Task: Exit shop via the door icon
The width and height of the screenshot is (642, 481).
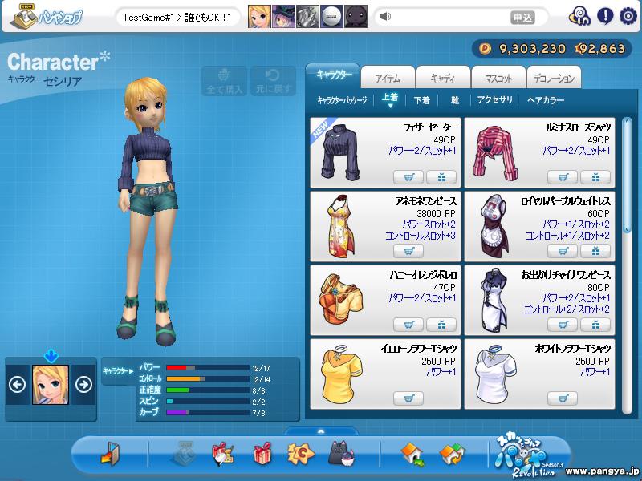Action: [x=110, y=453]
